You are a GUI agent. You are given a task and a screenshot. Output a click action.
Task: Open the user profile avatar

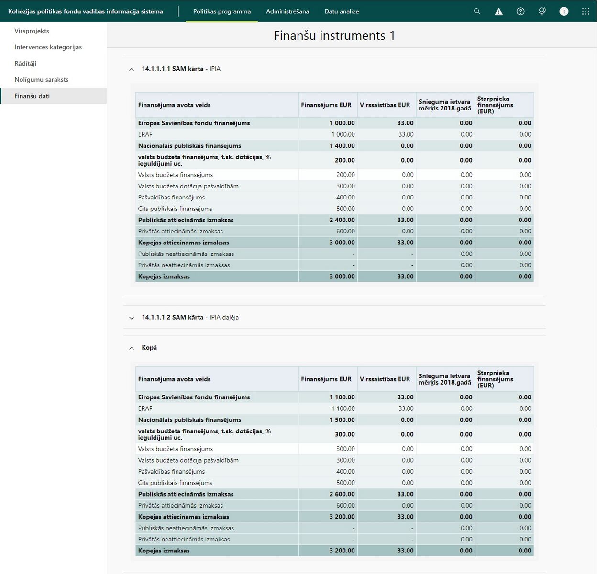coord(564,11)
